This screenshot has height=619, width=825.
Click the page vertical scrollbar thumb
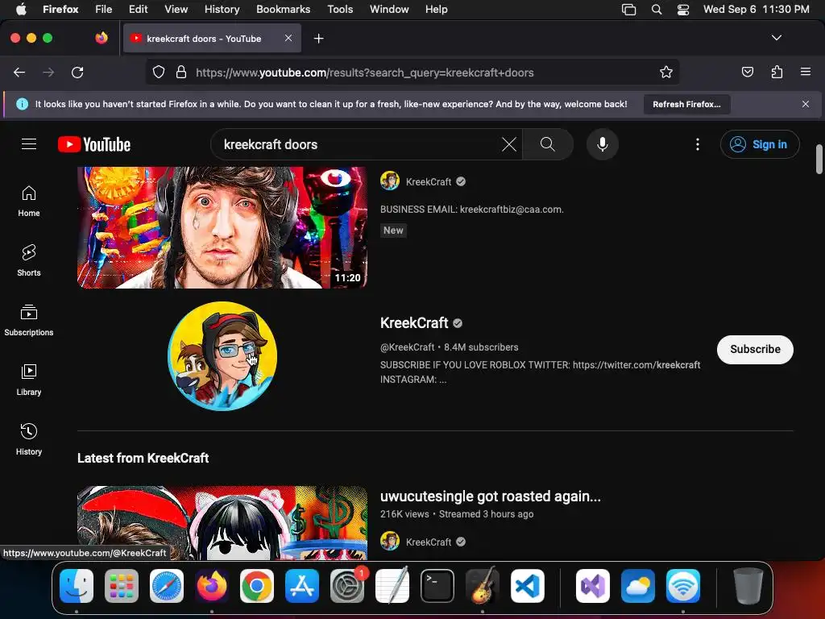pos(819,159)
